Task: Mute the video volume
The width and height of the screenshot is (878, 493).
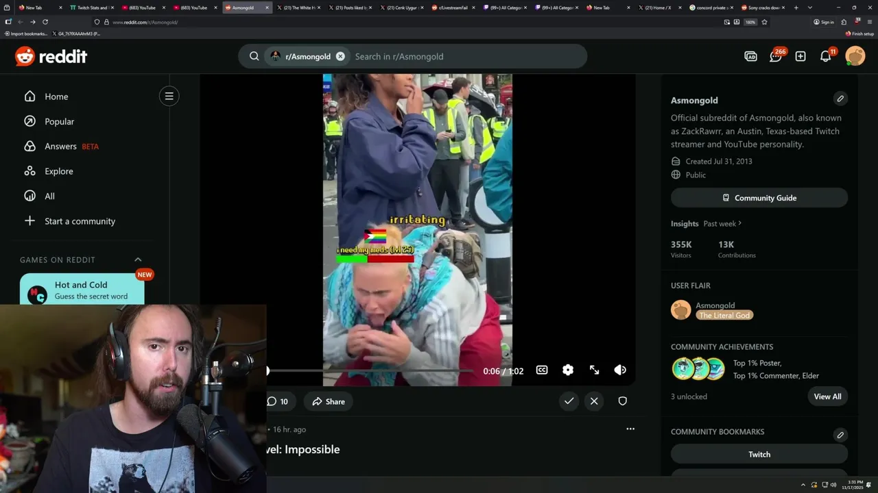Action: click(x=620, y=370)
